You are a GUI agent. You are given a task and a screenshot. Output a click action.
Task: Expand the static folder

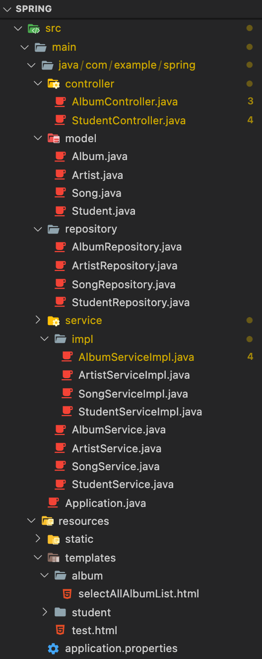click(38, 539)
